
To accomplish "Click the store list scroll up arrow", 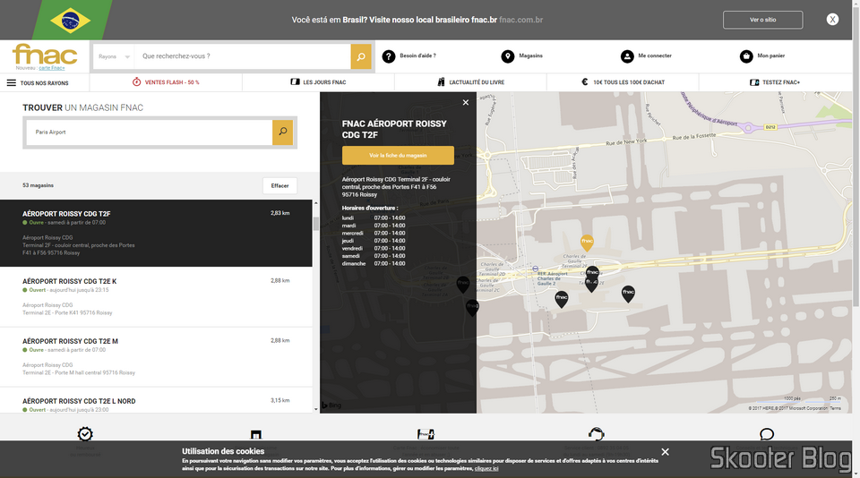I will (316, 203).
